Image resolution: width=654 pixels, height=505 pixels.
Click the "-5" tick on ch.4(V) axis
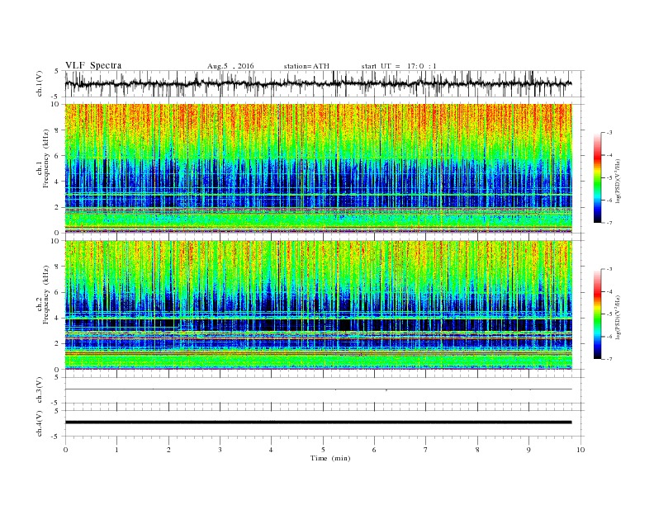56,437
